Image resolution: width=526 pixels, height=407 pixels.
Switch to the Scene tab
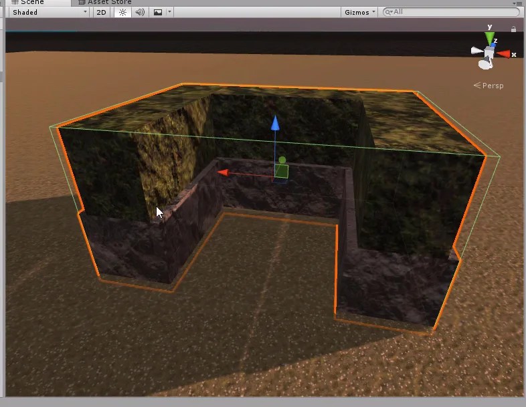(x=37, y=2)
